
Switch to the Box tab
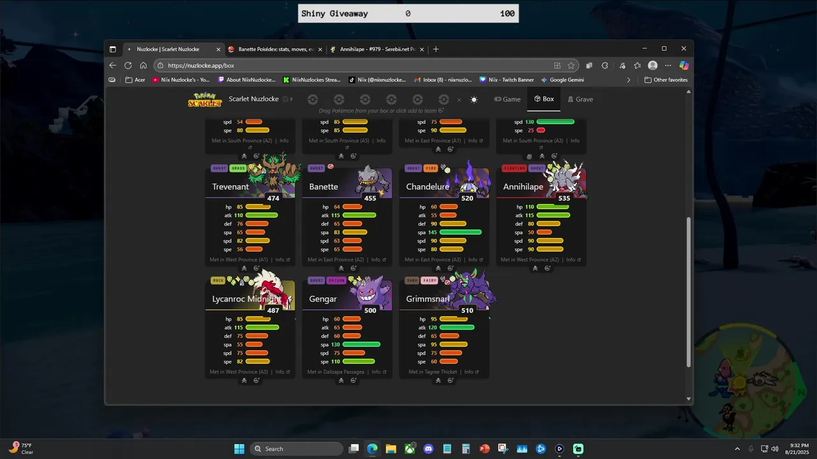pyautogui.click(x=544, y=99)
